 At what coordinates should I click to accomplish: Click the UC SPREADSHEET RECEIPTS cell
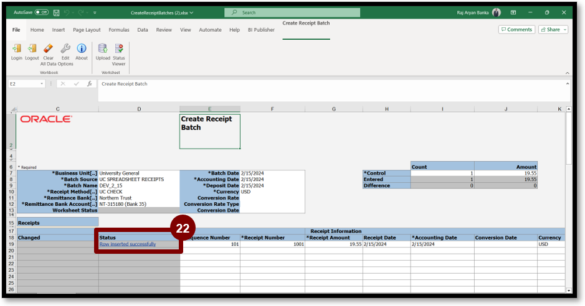(139, 179)
